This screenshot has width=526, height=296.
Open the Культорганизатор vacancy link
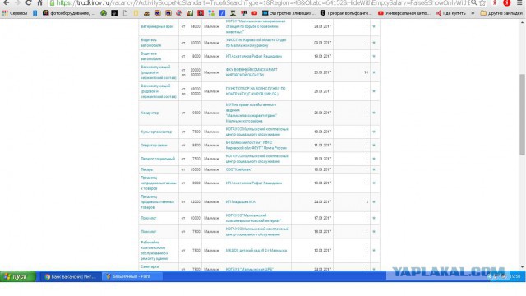(x=156, y=132)
